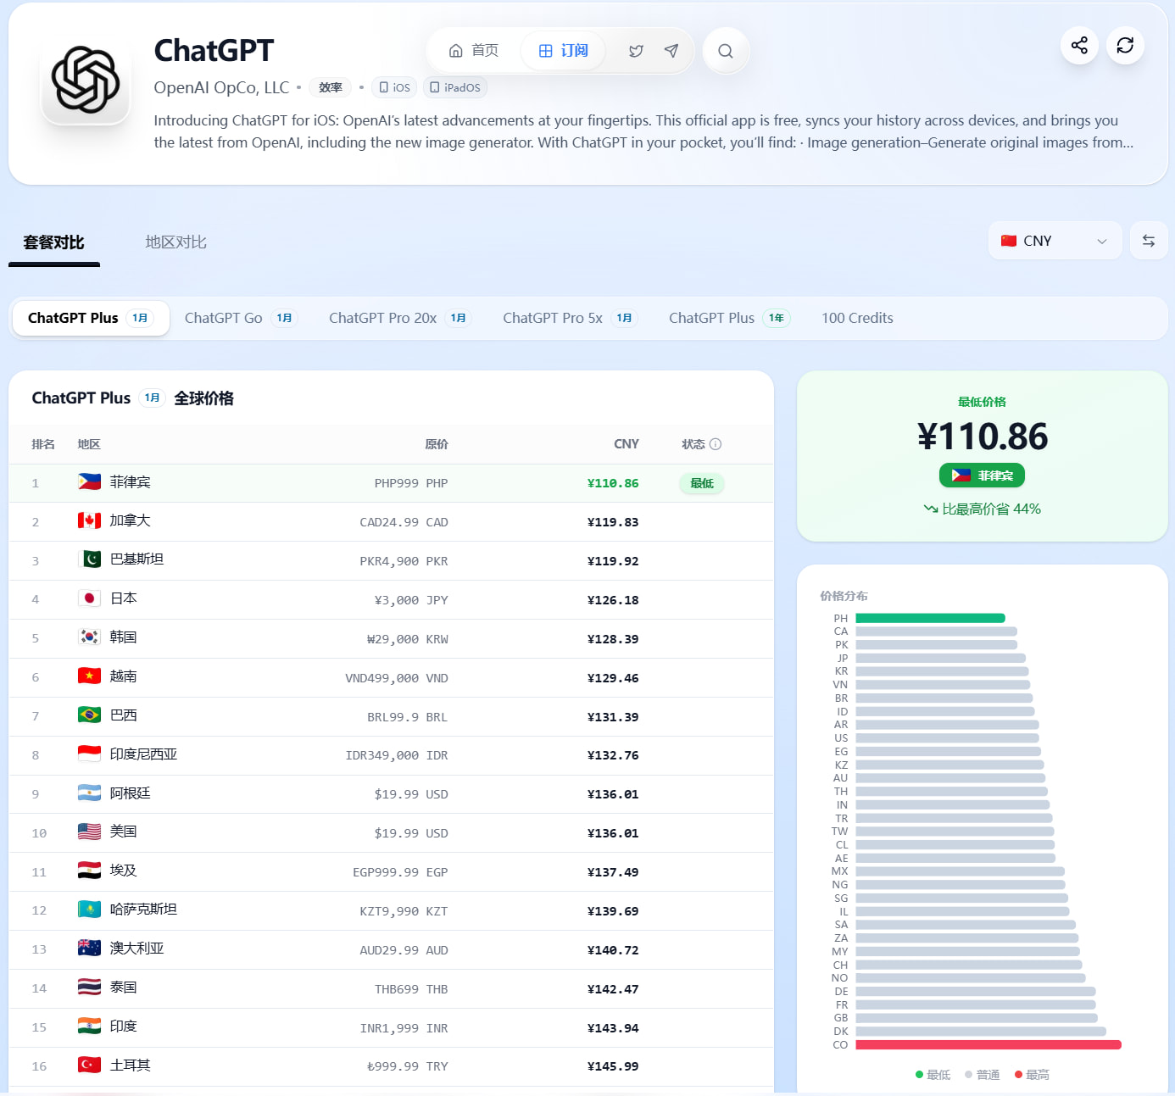Select the 100 Credits tab

coord(857,318)
